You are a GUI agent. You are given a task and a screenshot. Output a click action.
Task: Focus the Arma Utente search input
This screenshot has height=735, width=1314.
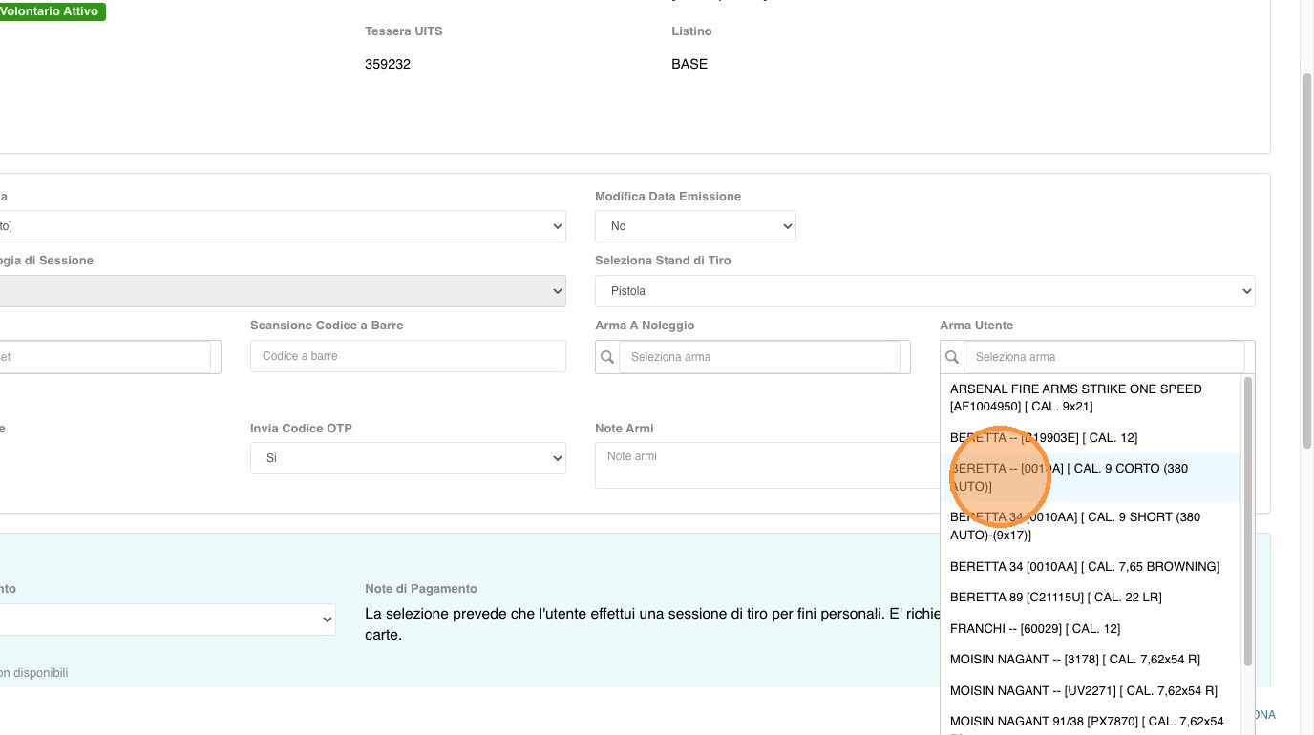(1104, 357)
